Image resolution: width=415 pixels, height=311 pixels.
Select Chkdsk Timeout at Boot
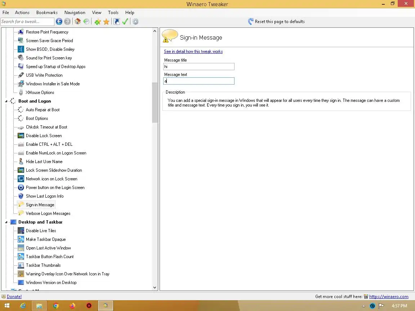[x=46, y=127]
